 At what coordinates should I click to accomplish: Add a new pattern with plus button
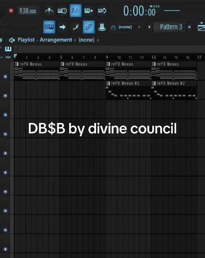[189, 27]
